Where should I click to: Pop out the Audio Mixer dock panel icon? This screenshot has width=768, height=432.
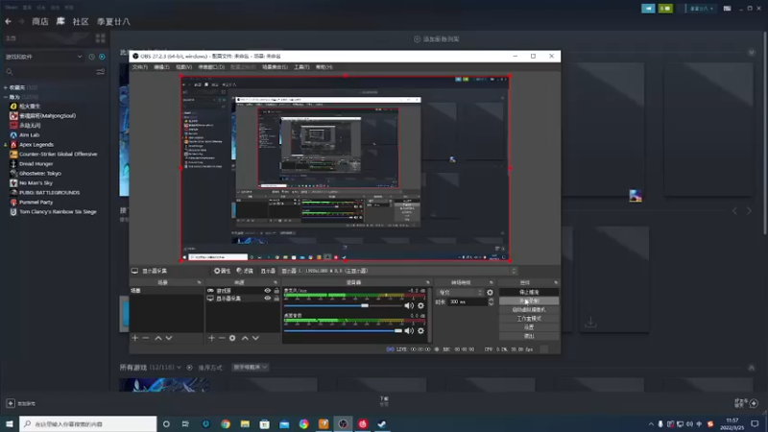click(427, 282)
